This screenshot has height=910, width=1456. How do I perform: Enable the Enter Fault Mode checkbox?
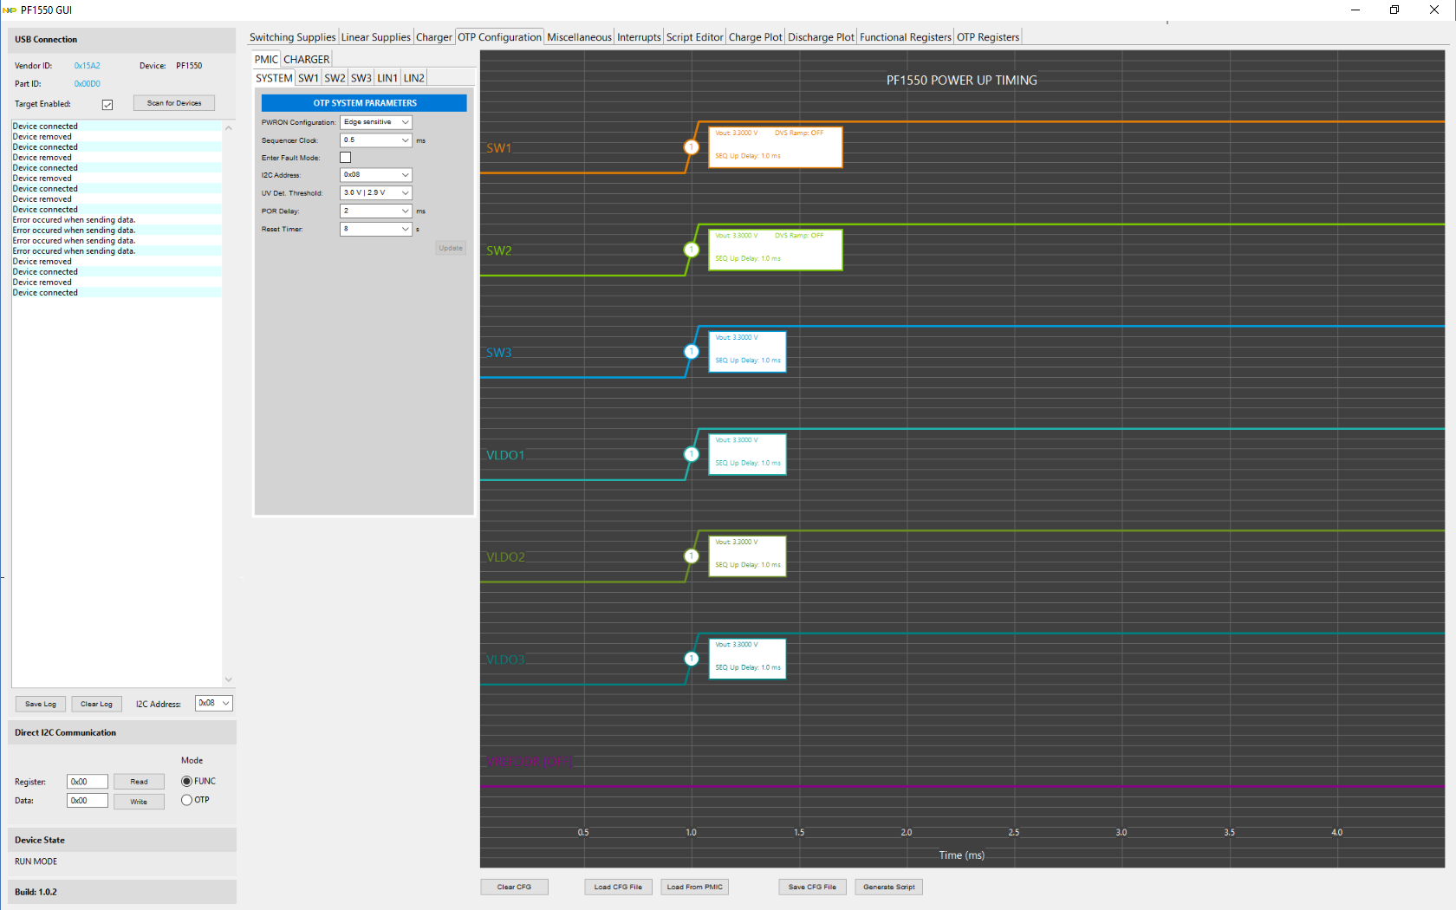(x=346, y=158)
